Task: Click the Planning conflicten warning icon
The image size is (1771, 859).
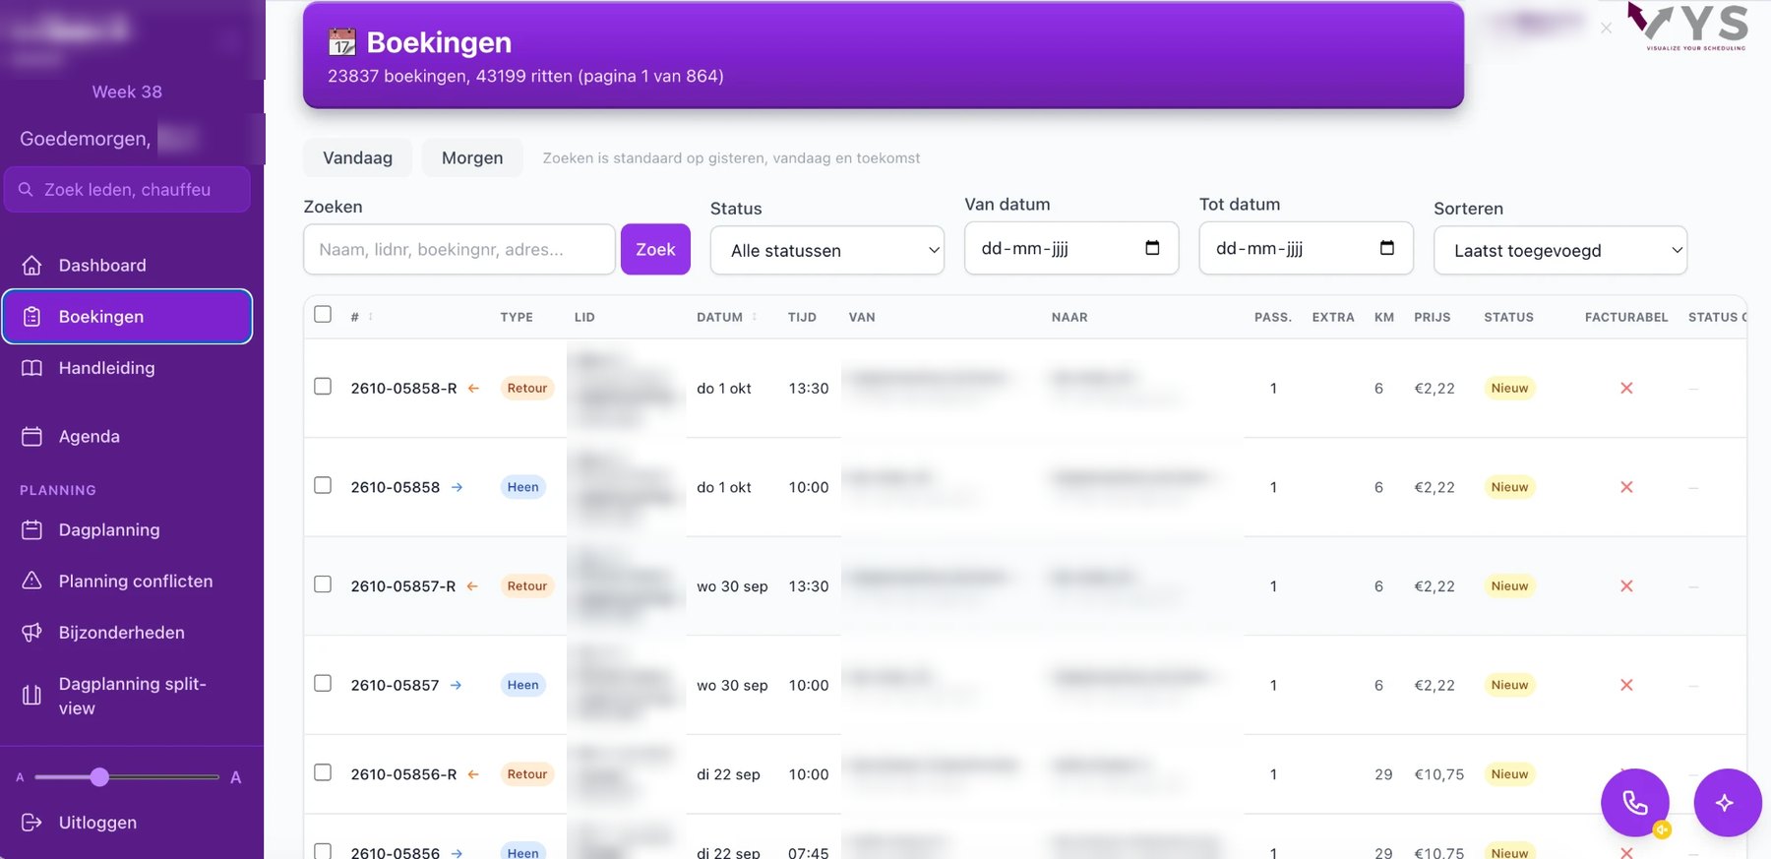Action: point(31,581)
